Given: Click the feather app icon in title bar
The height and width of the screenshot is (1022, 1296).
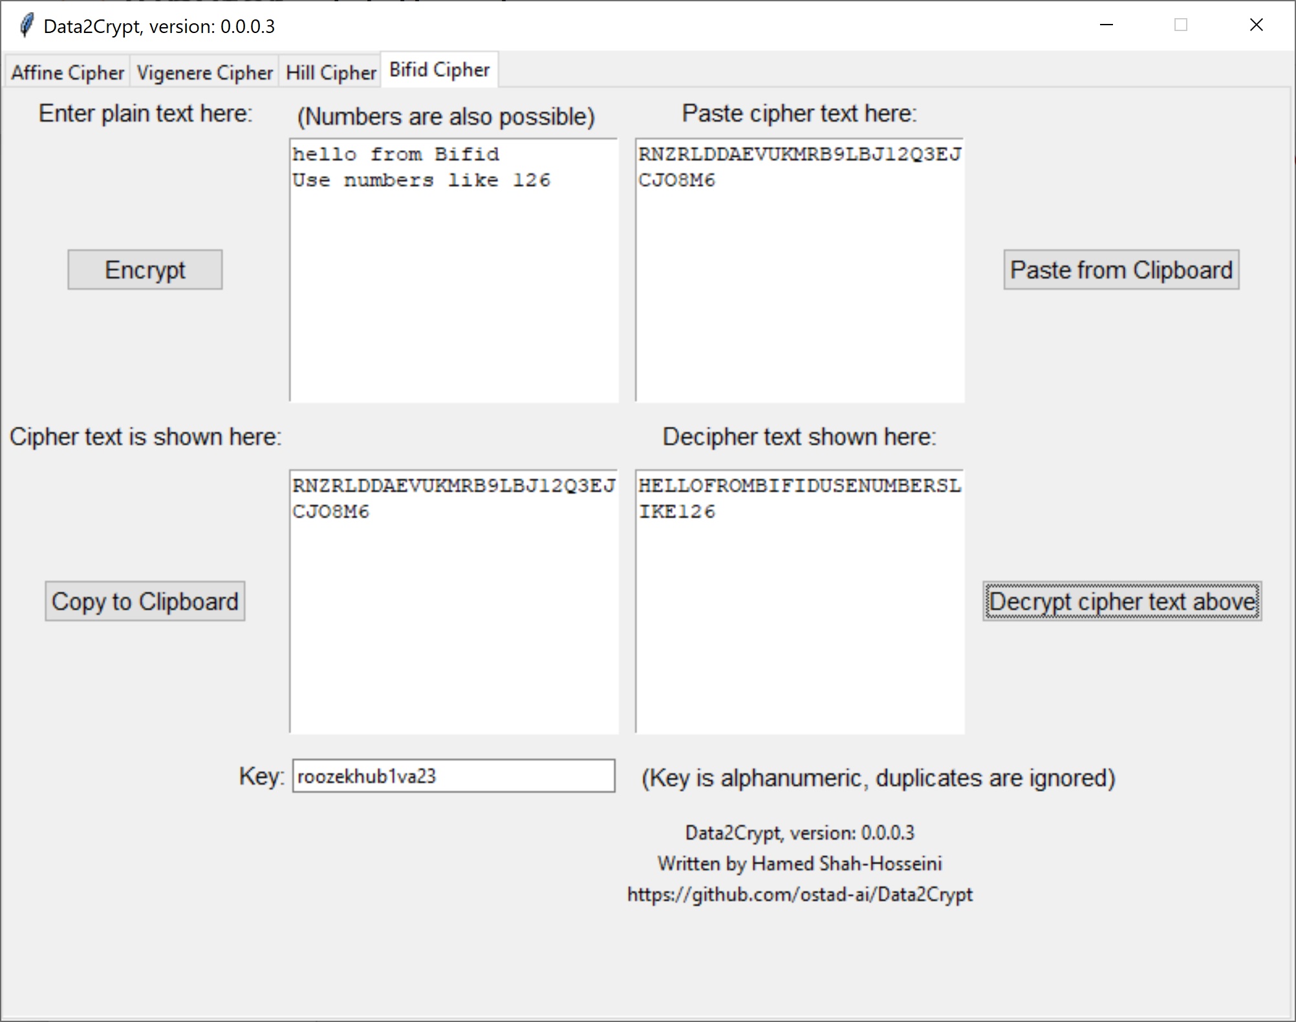Looking at the screenshot, I should click(x=27, y=26).
